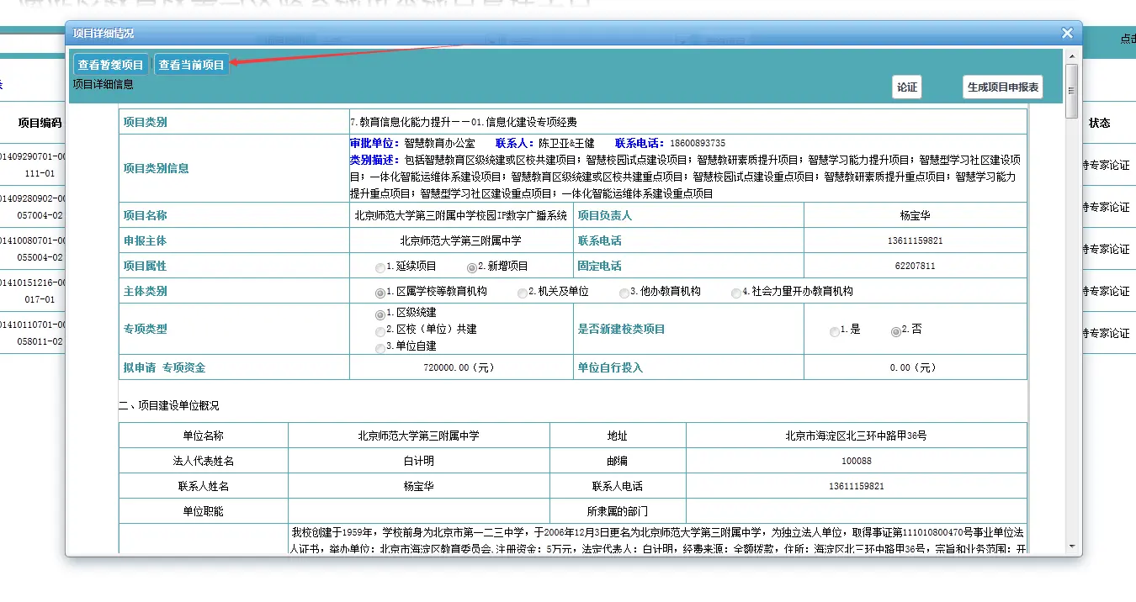The width and height of the screenshot is (1136, 602).
Task: Click the 0.00（元） self-investment amount
Action: 915,367
